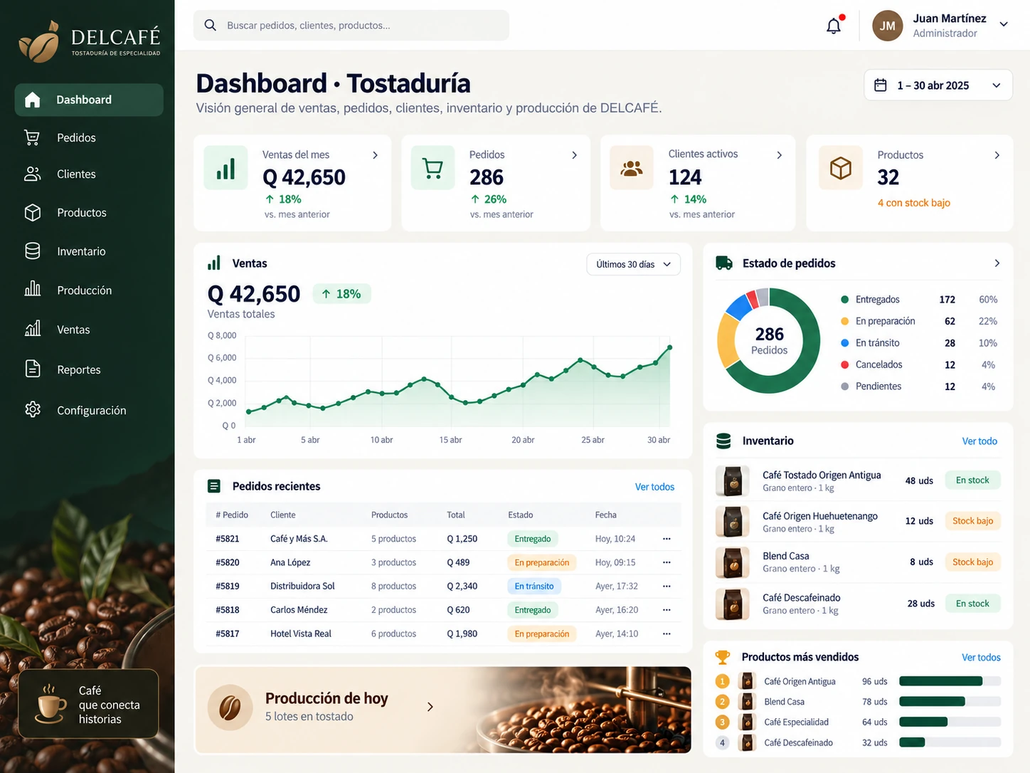The height and width of the screenshot is (773, 1030).
Task: Click the Clientes activos people icon
Action: (x=632, y=168)
